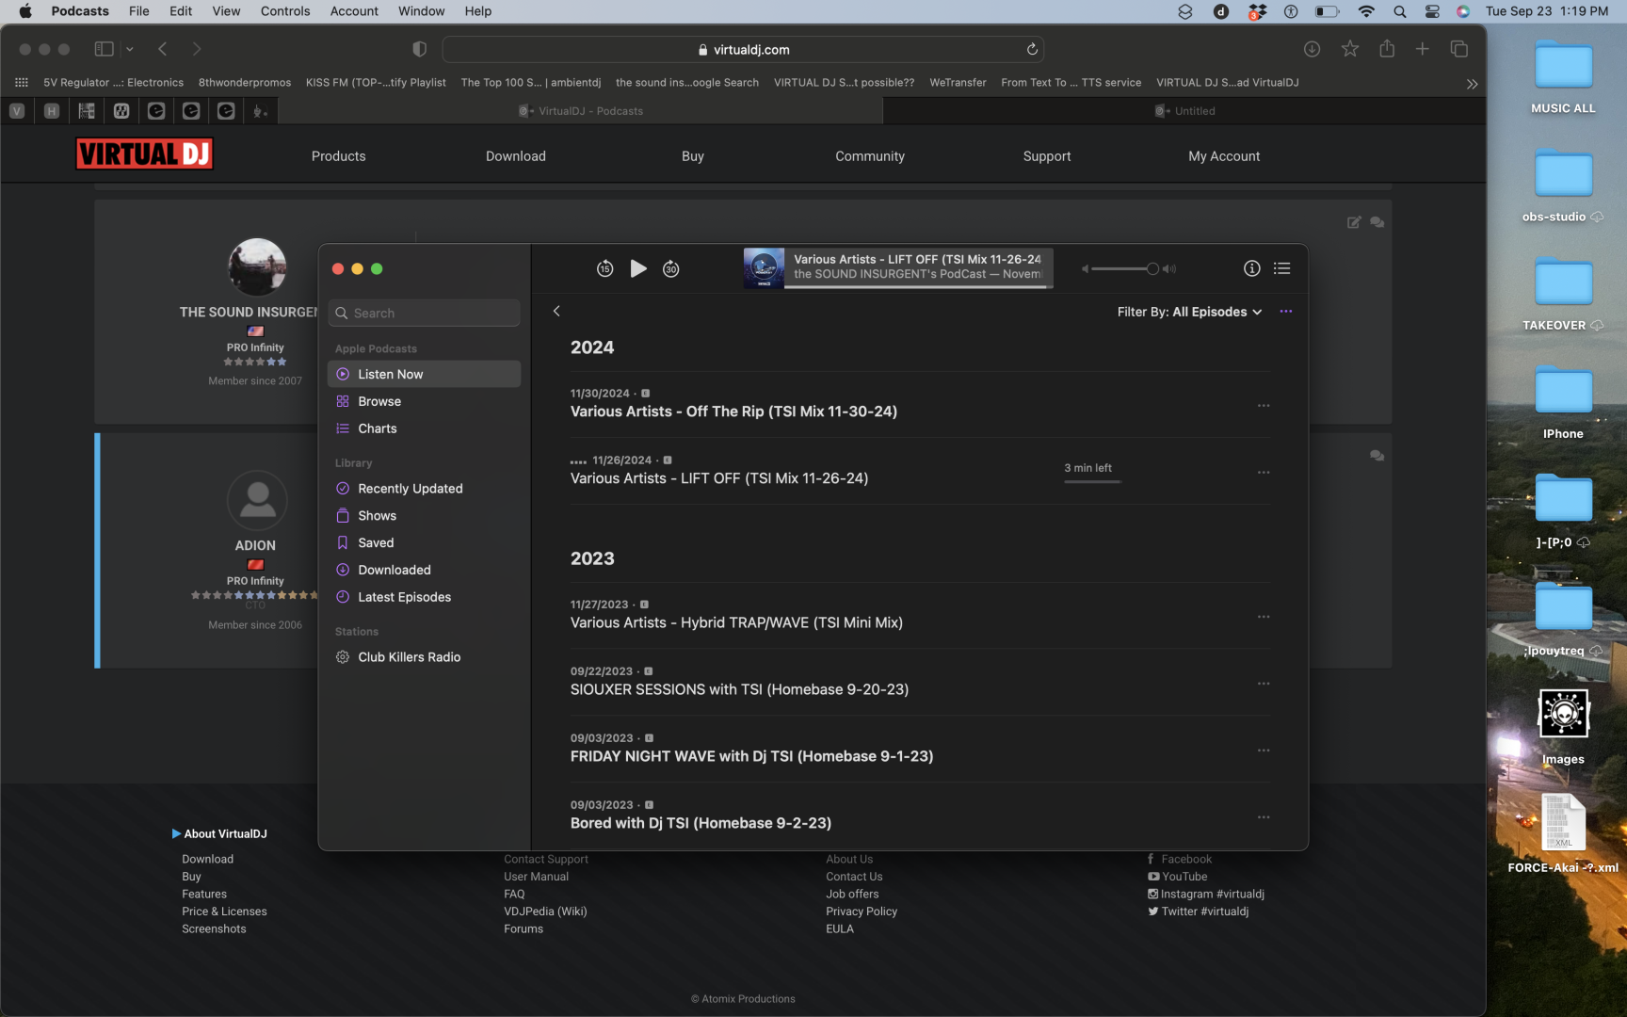The width and height of the screenshot is (1627, 1017).
Task: Open more options for Off The Rip episode
Action: coord(1264,406)
